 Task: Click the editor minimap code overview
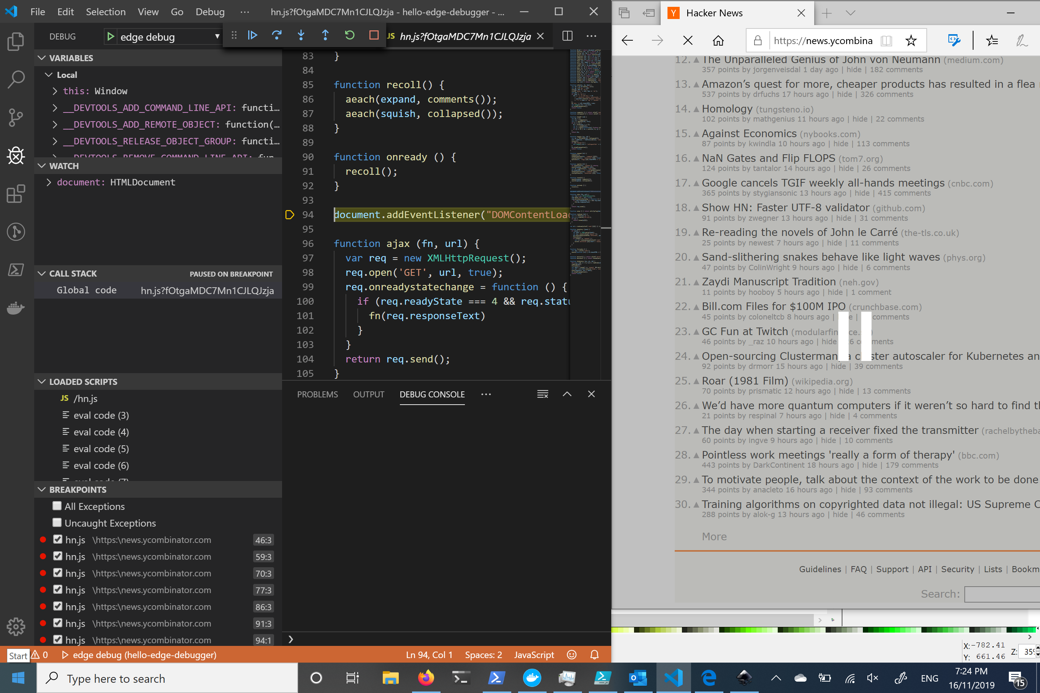pyautogui.click(x=585, y=163)
